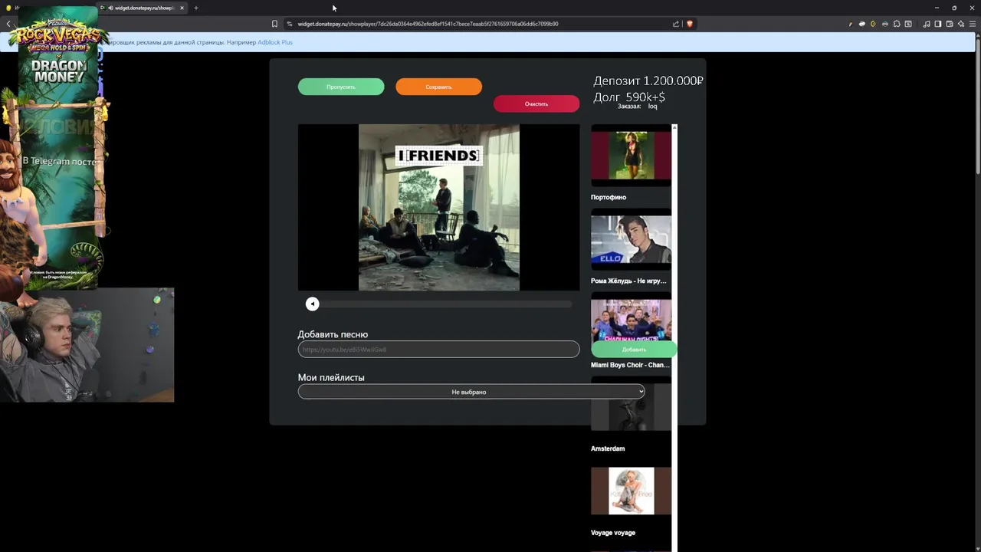Open the Leo AI sparkle icon
Viewport: 981px width, 552px height.
tap(961, 24)
